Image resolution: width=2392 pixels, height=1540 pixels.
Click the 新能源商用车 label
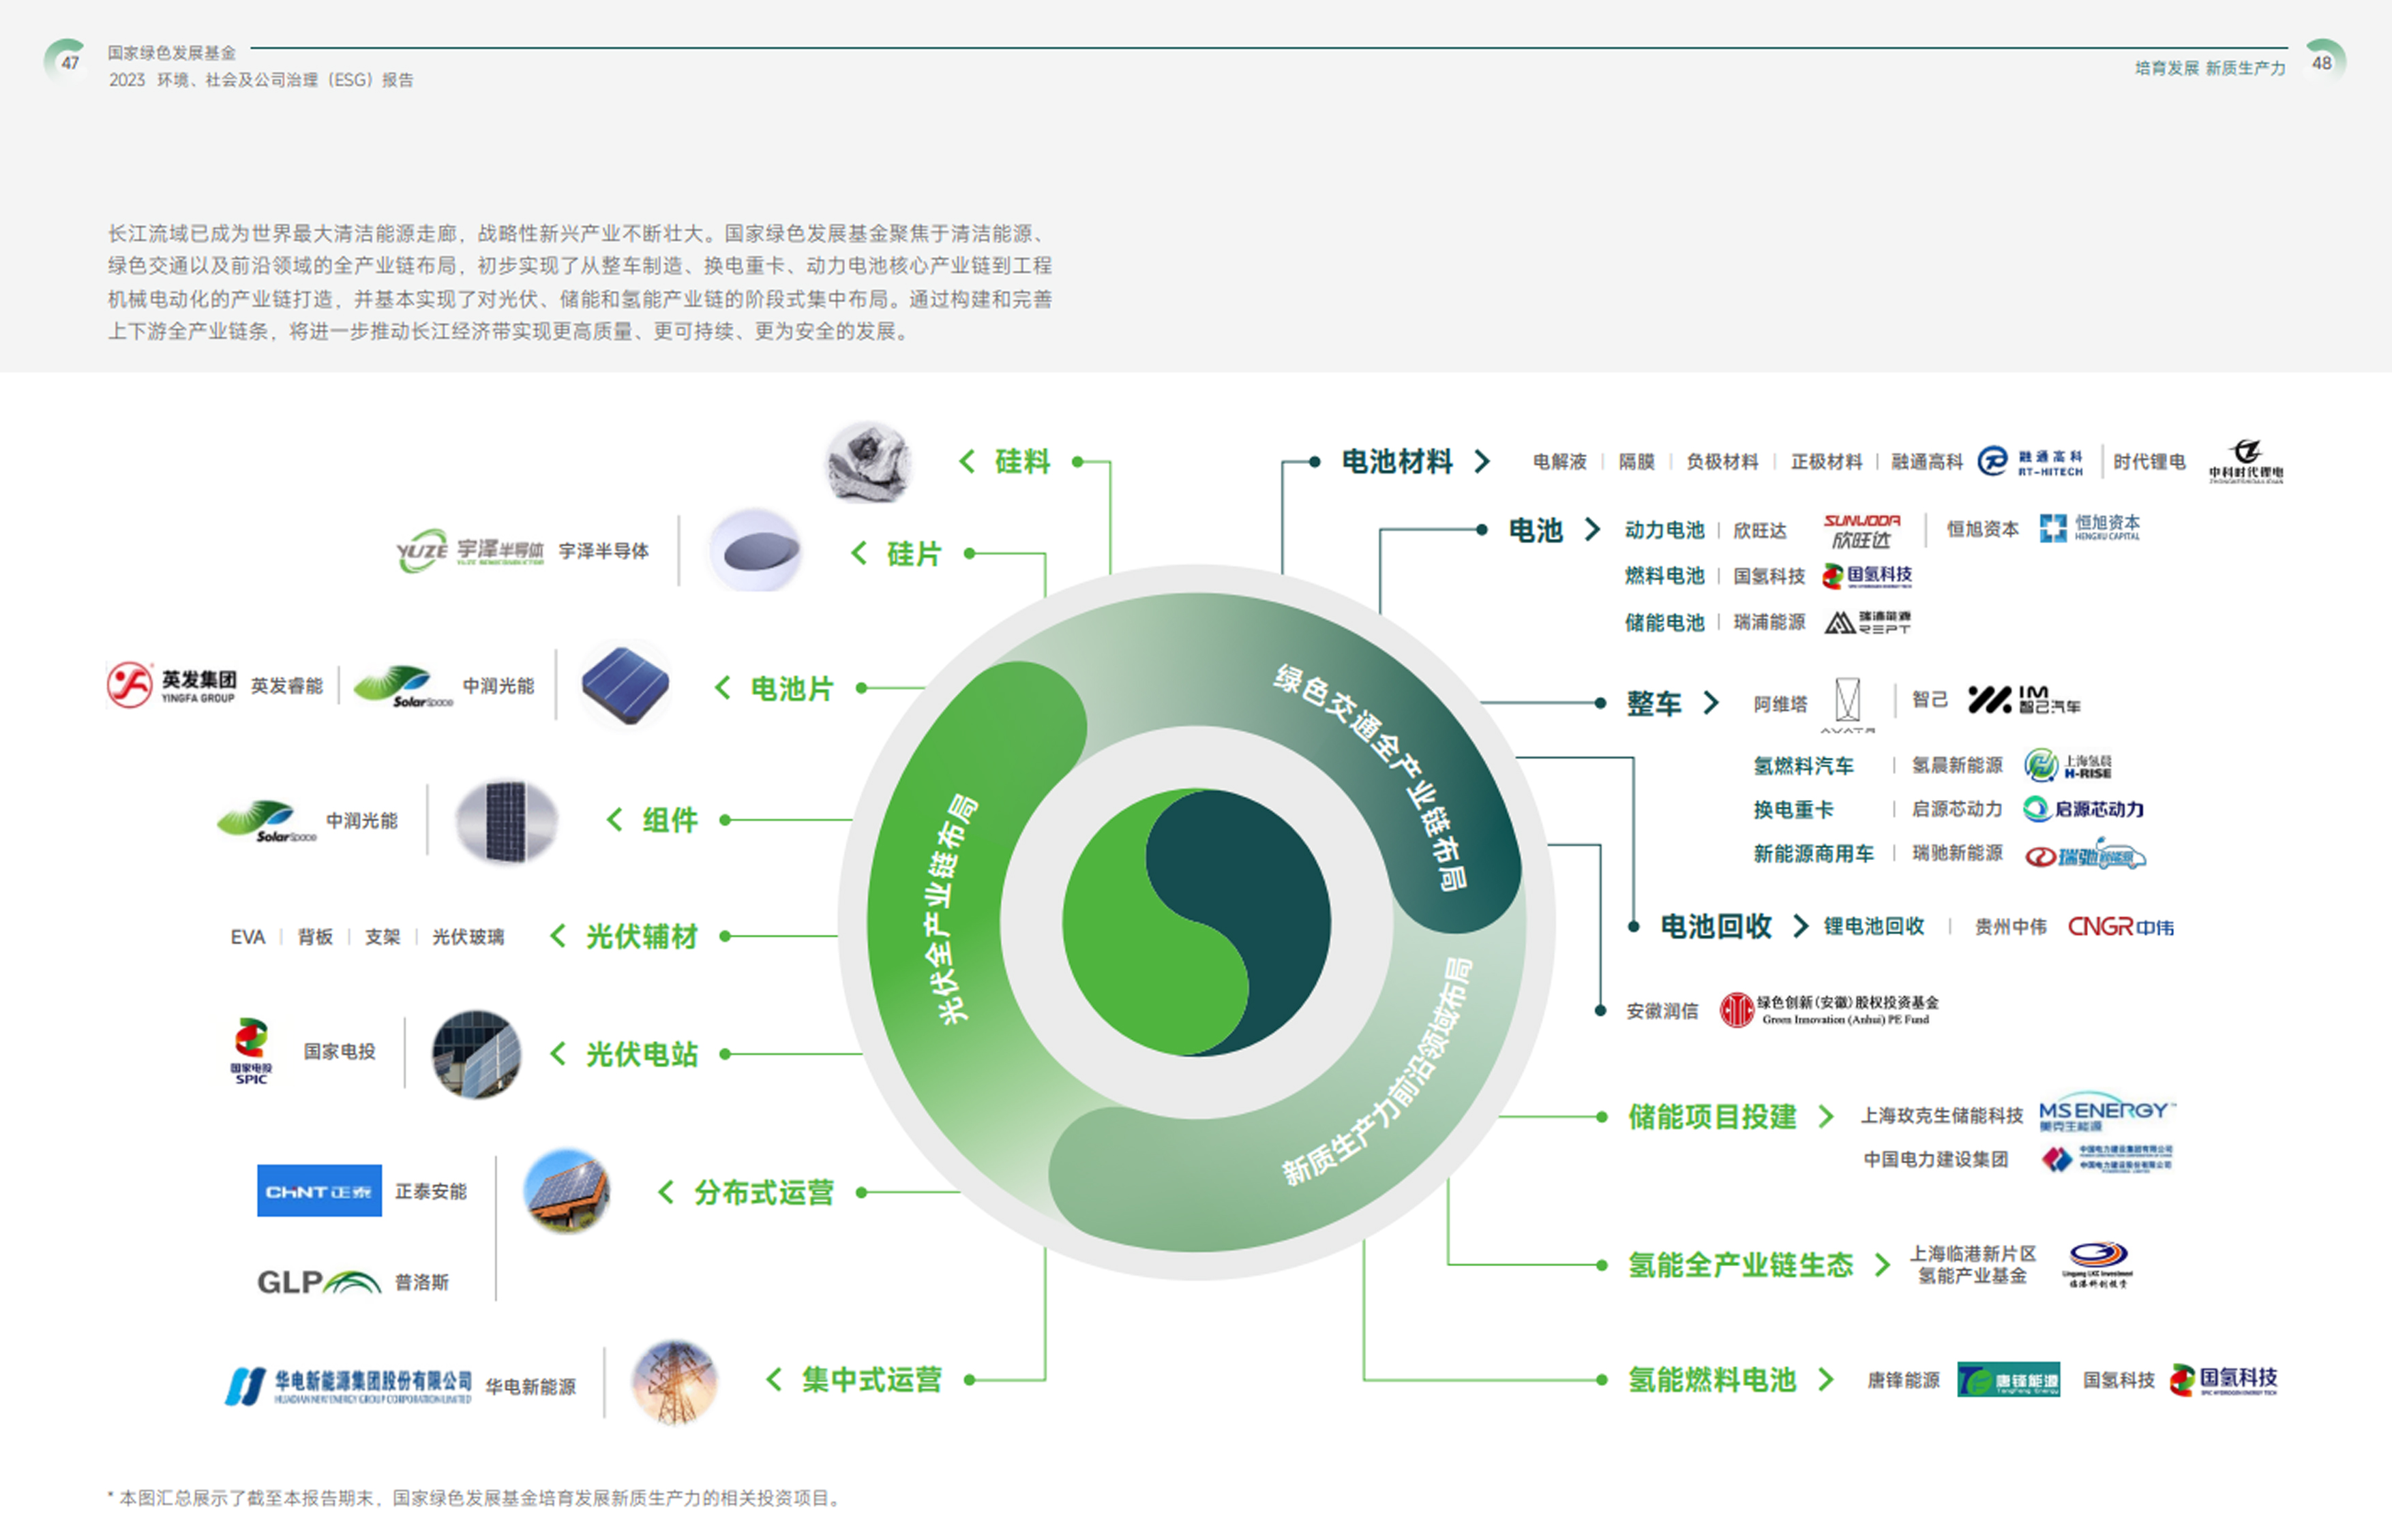[1814, 854]
